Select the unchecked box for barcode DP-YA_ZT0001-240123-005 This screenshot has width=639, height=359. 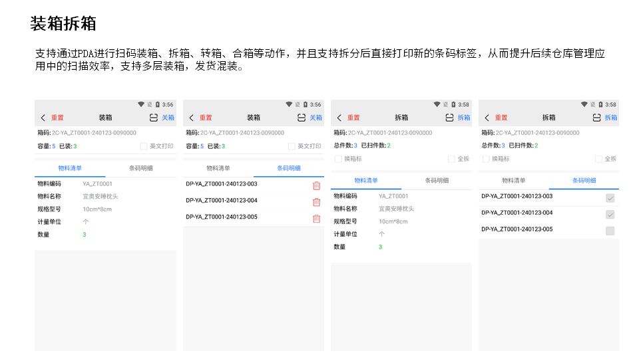pyautogui.click(x=610, y=231)
